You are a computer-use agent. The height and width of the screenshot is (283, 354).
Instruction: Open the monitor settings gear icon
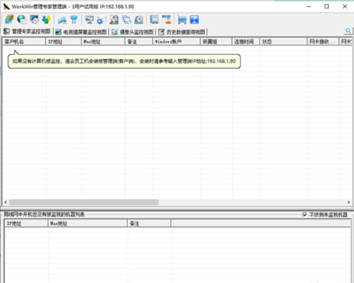(34, 19)
